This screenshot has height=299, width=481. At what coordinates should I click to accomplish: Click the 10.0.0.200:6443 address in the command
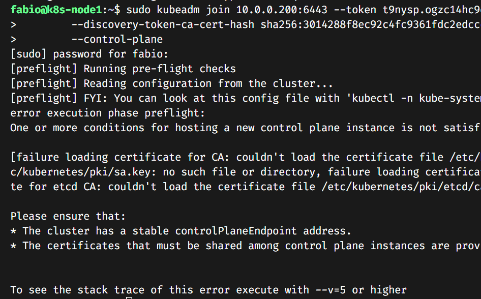(282, 10)
